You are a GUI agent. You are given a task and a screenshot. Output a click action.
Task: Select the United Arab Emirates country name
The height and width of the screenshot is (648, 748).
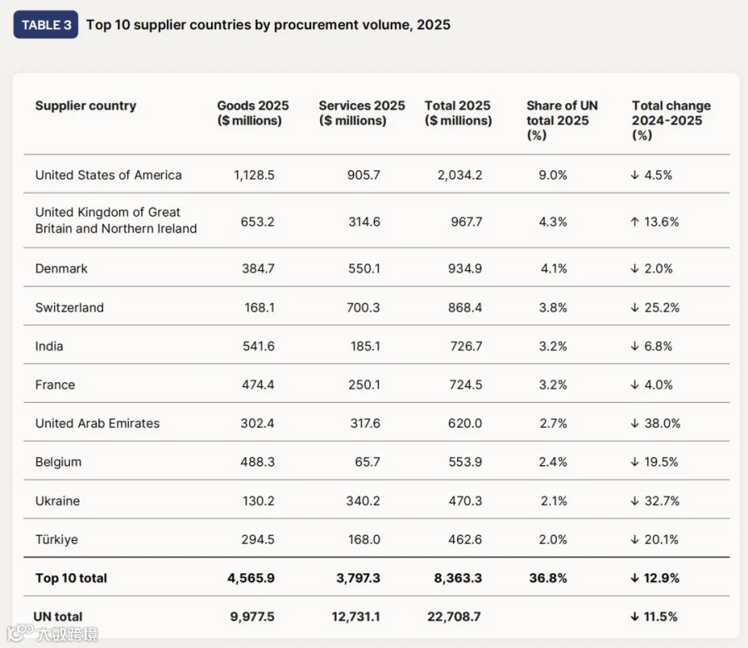point(97,424)
